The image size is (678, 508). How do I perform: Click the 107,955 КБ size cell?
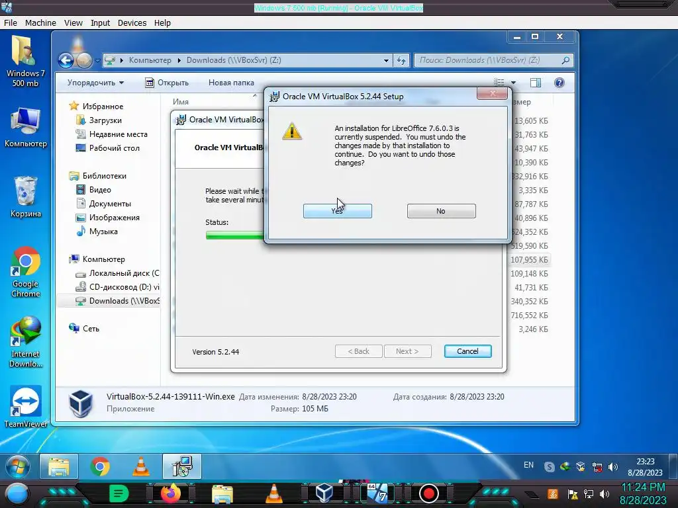point(529,259)
